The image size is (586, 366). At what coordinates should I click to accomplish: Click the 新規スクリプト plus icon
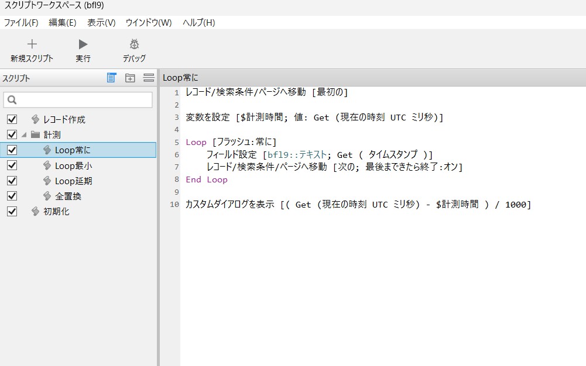pyautogui.click(x=32, y=44)
